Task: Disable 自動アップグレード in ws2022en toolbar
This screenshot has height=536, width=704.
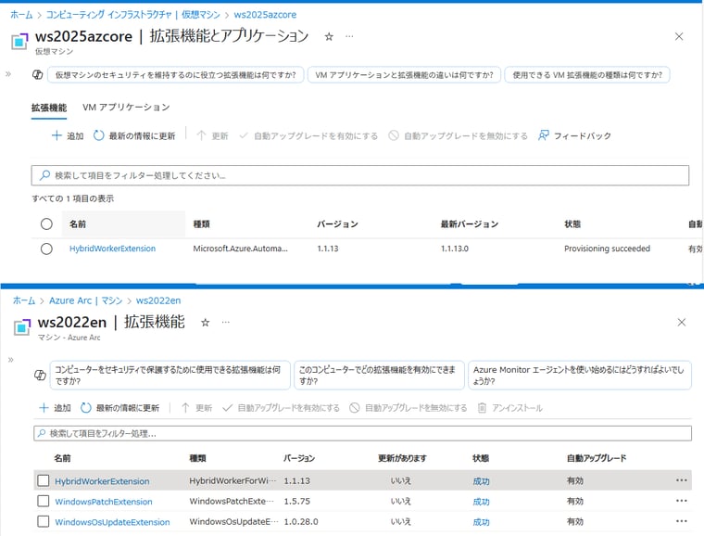Action: click(x=409, y=408)
